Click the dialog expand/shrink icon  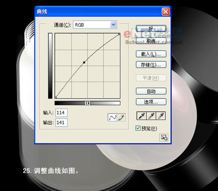click(164, 138)
